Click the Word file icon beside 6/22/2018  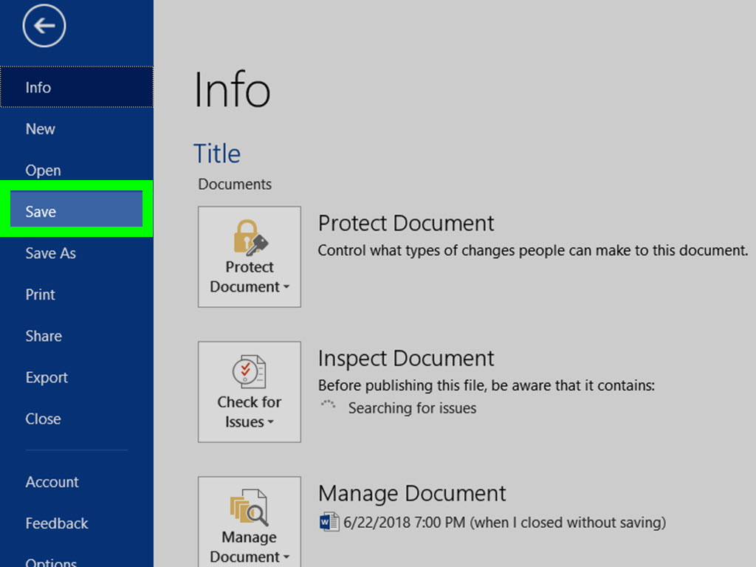coord(329,522)
